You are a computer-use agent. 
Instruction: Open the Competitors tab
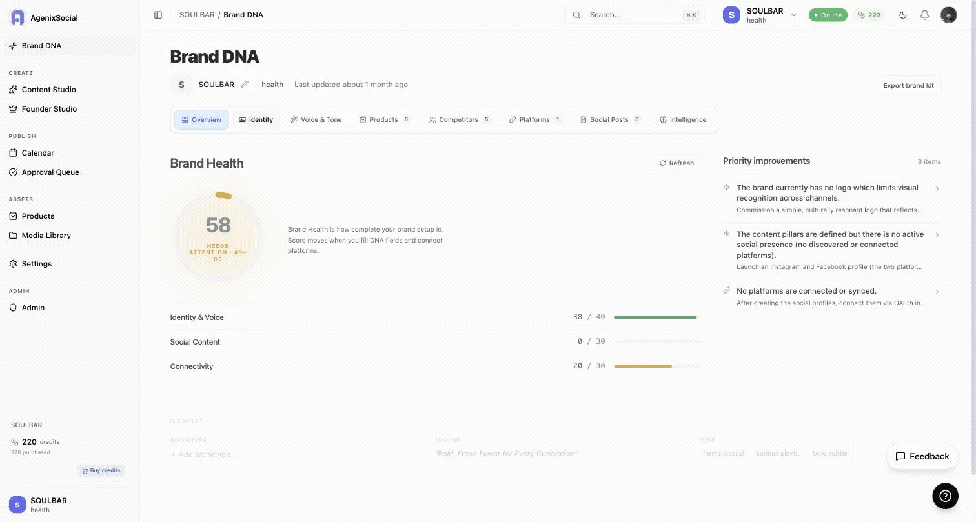click(x=460, y=120)
